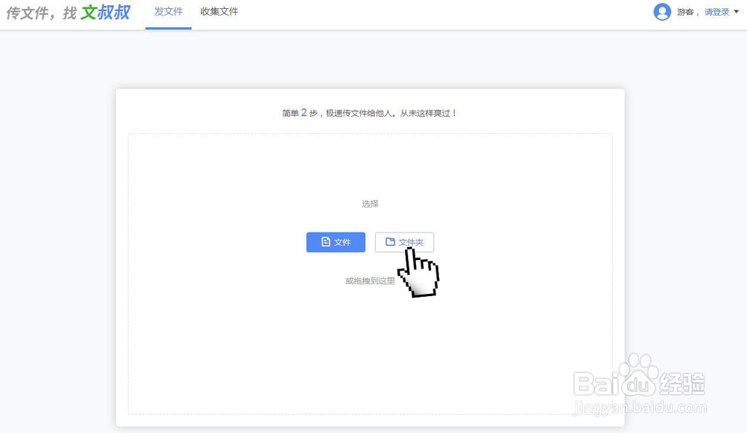
Task: Select the blue 文件 upload icon button
Action: [335, 242]
